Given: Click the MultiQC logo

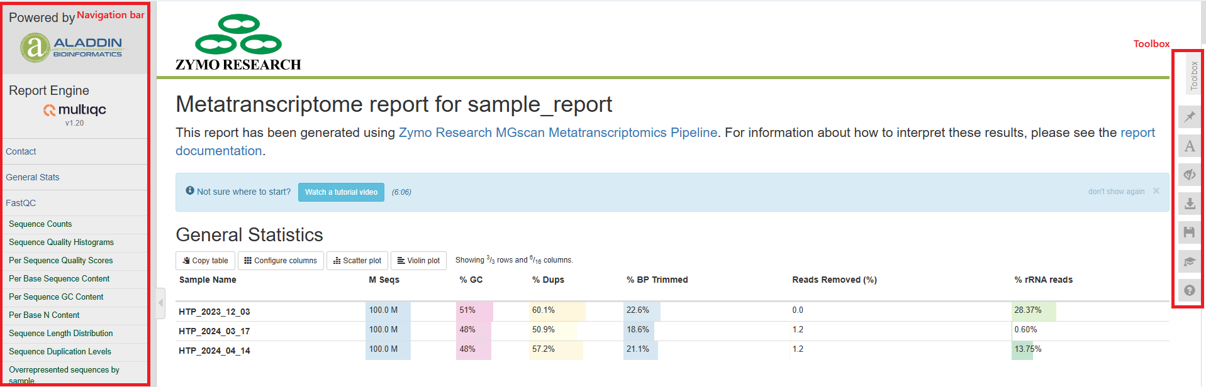Looking at the screenshot, I should pos(74,109).
